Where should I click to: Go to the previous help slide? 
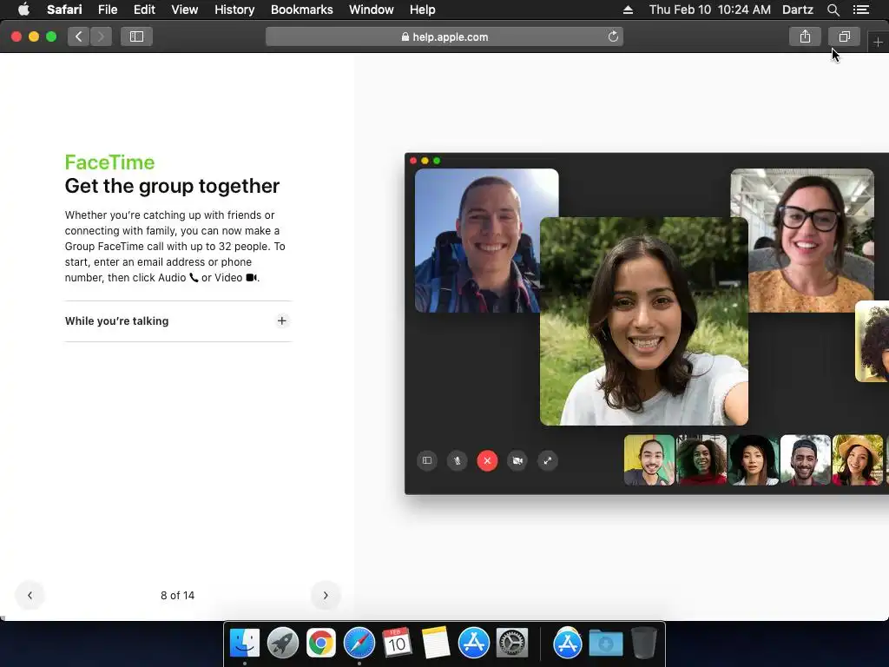30,595
